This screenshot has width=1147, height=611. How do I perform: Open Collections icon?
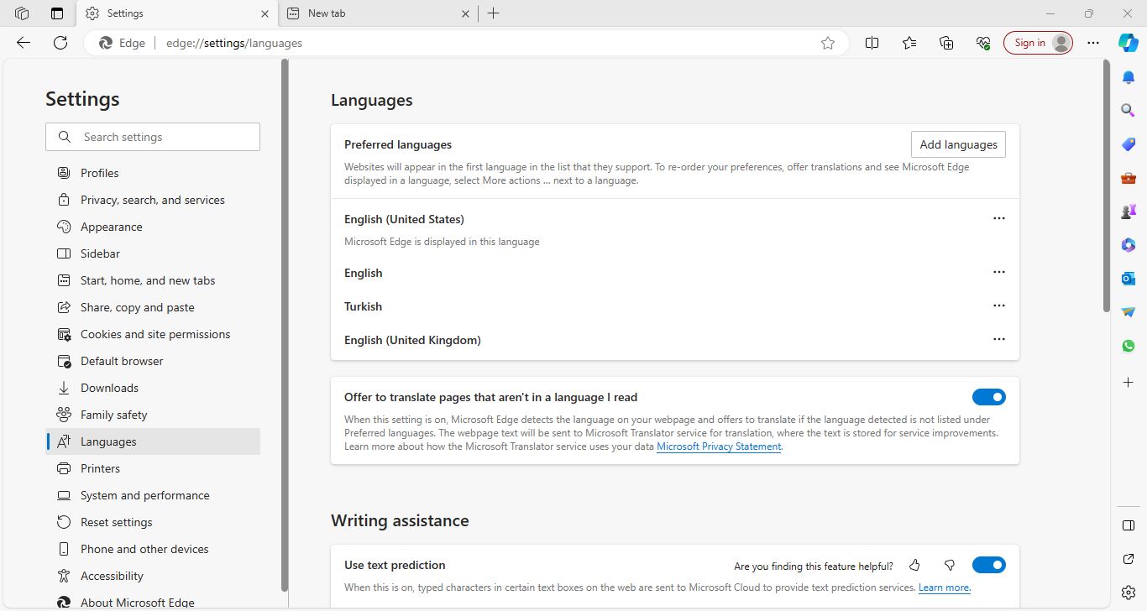pyautogui.click(x=946, y=43)
